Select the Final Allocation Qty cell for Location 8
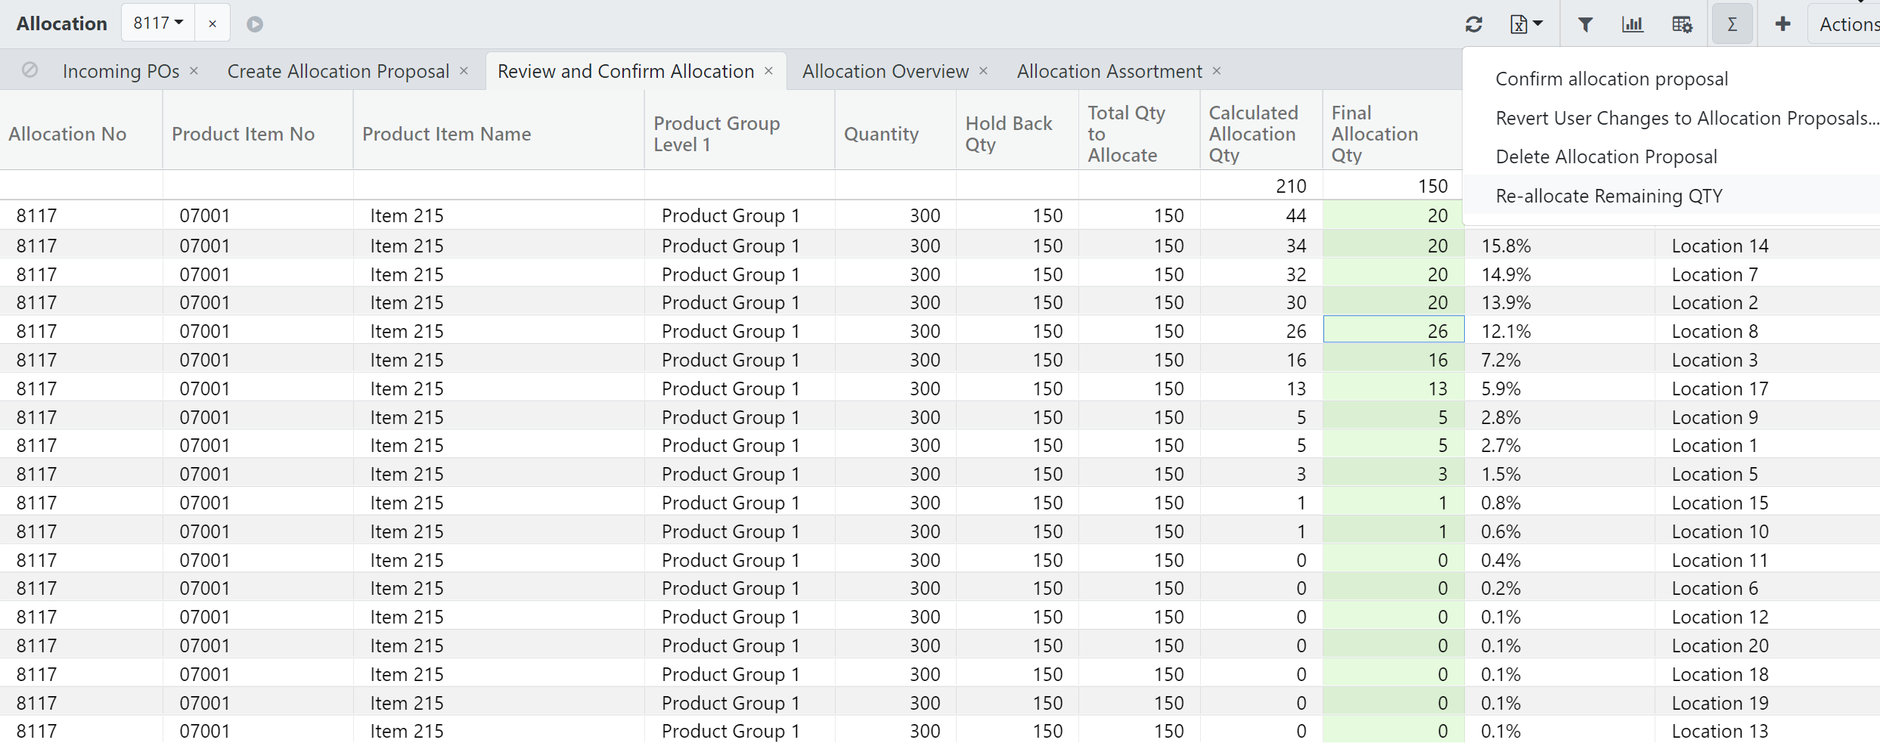Viewport: 1880px width, 743px height. (x=1393, y=331)
